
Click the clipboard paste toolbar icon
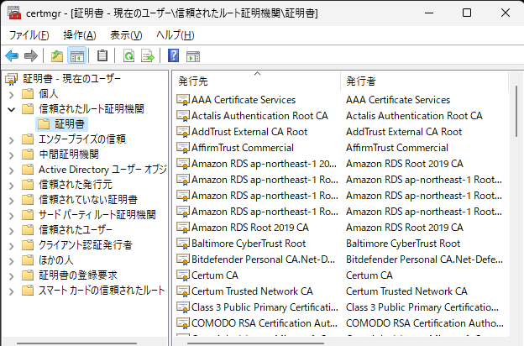coord(102,55)
